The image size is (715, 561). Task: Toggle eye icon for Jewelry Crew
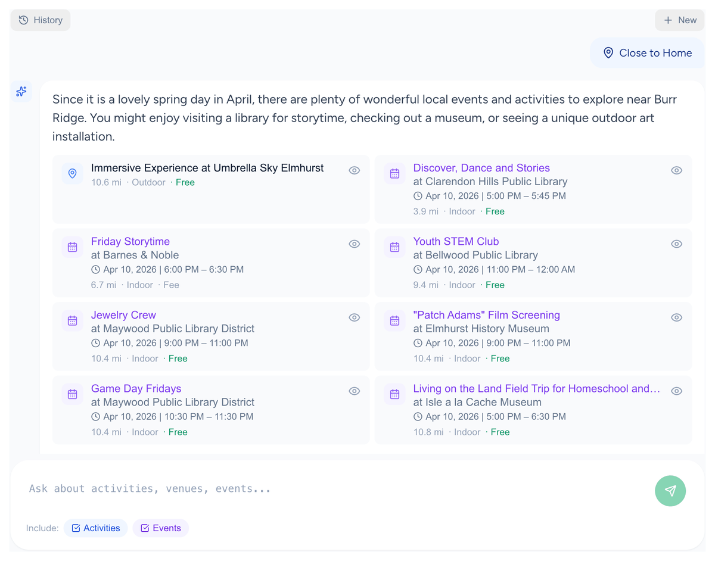click(x=355, y=317)
